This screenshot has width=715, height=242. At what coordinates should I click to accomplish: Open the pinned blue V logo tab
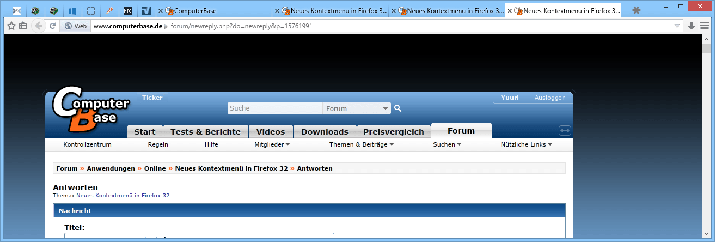point(146,10)
